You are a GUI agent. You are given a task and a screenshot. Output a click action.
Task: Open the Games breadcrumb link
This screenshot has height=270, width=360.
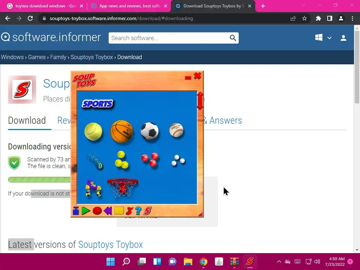37,57
